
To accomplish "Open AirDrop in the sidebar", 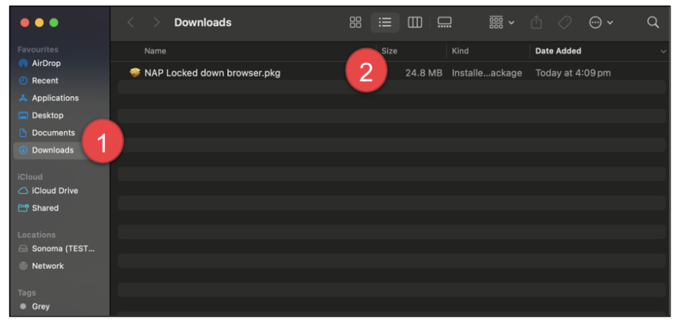I will (46, 63).
